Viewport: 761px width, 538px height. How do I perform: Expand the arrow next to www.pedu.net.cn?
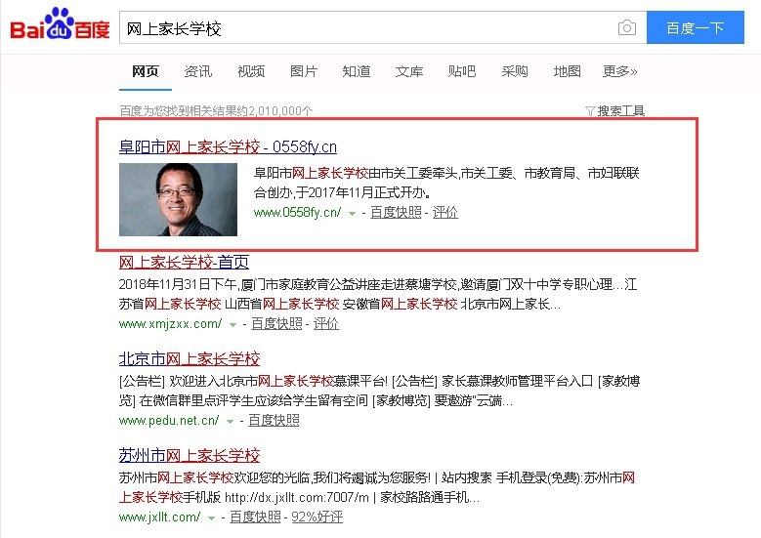pos(230,421)
